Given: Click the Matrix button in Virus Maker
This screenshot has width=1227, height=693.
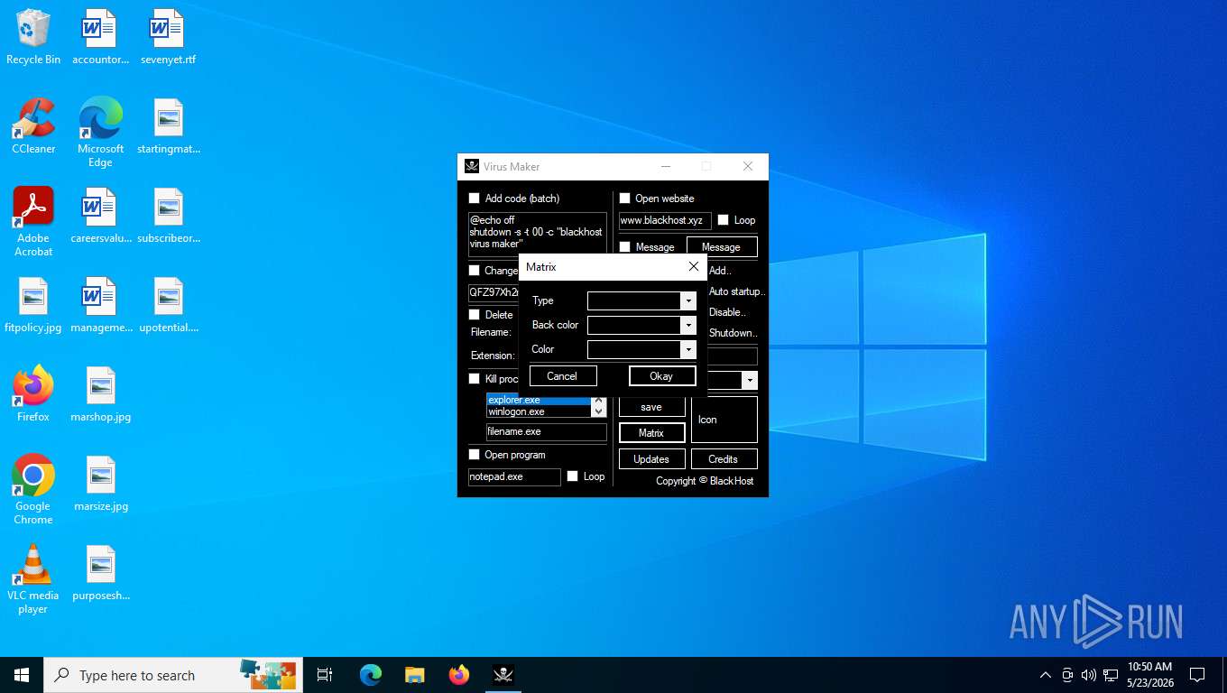Looking at the screenshot, I should pyautogui.click(x=651, y=433).
